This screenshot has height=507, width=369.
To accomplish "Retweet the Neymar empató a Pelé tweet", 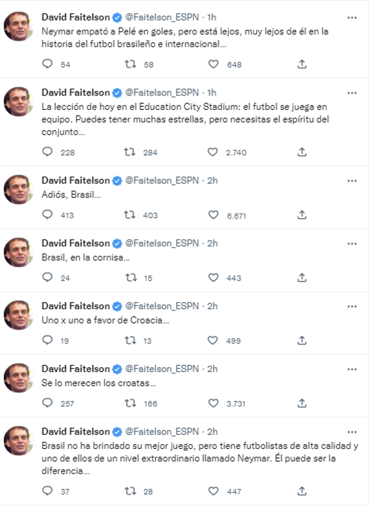I will [x=130, y=64].
